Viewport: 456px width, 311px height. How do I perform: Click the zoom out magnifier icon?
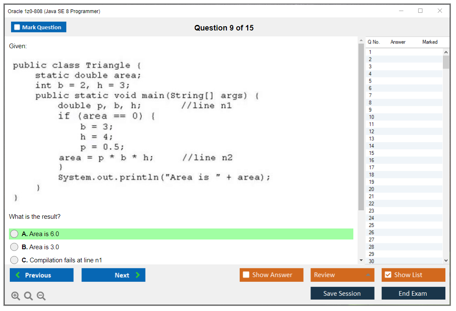[41, 296]
